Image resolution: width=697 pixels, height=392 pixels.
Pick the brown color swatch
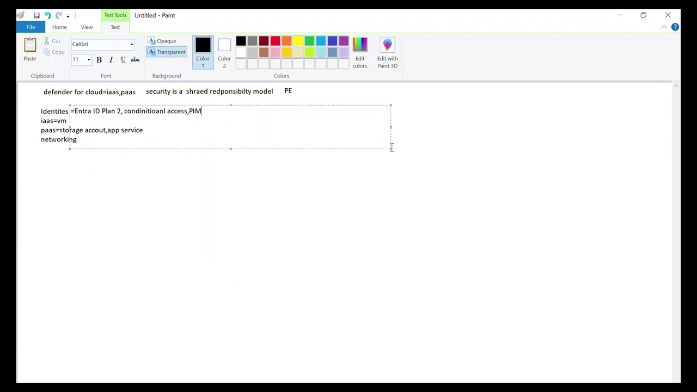(264, 52)
